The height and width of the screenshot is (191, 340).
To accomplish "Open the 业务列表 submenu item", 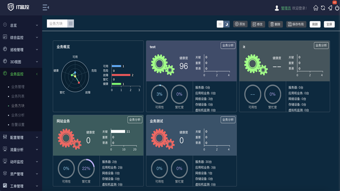I will pos(18,96).
